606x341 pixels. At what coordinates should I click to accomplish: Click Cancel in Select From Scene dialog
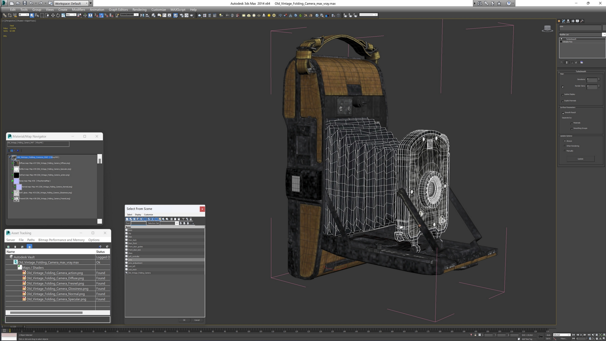click(x=197, y=320)
